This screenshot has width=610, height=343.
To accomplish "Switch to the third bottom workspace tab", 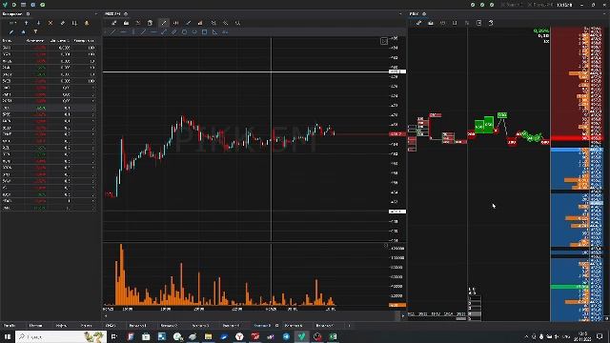I will 61,326.
